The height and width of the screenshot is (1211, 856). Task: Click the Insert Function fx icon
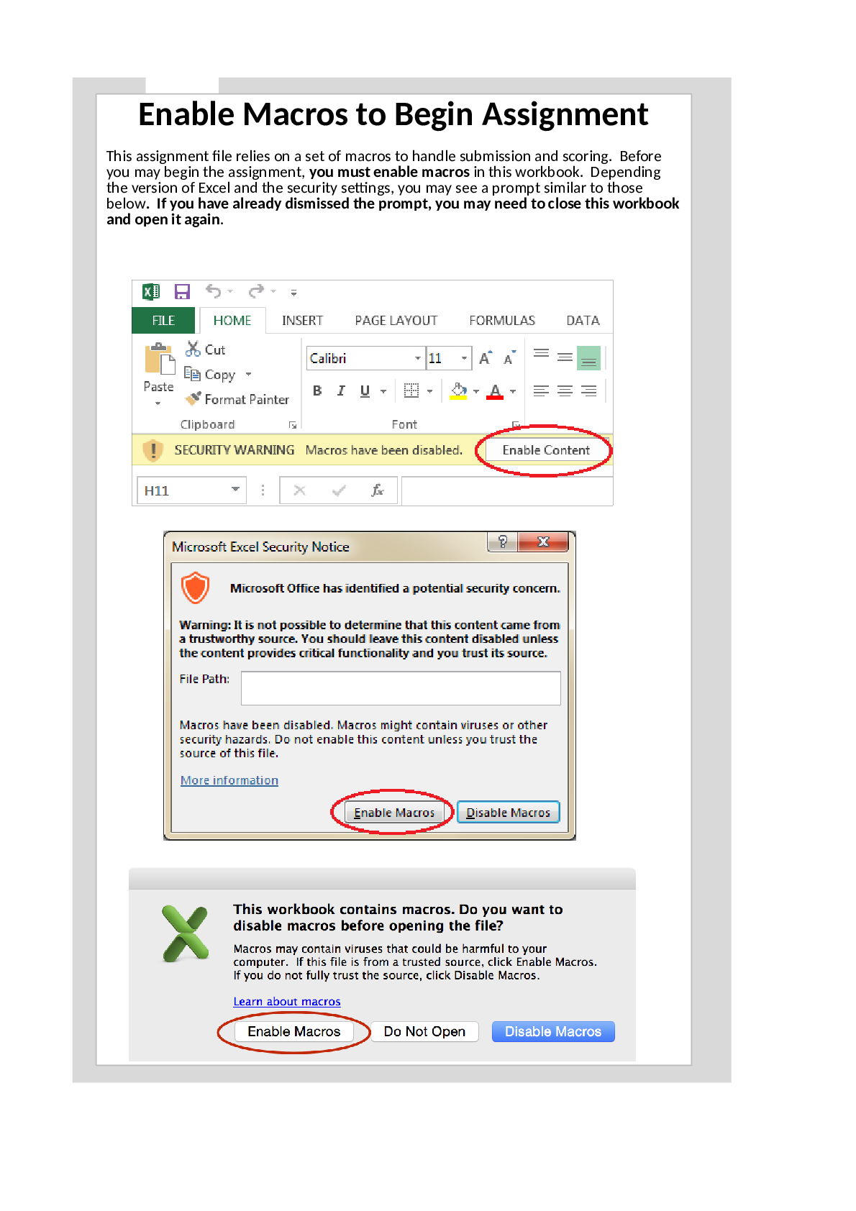pyautogui.click(x=378, y=490)
